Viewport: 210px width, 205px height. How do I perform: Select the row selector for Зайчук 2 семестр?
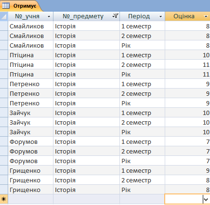(x=4, y=122)
